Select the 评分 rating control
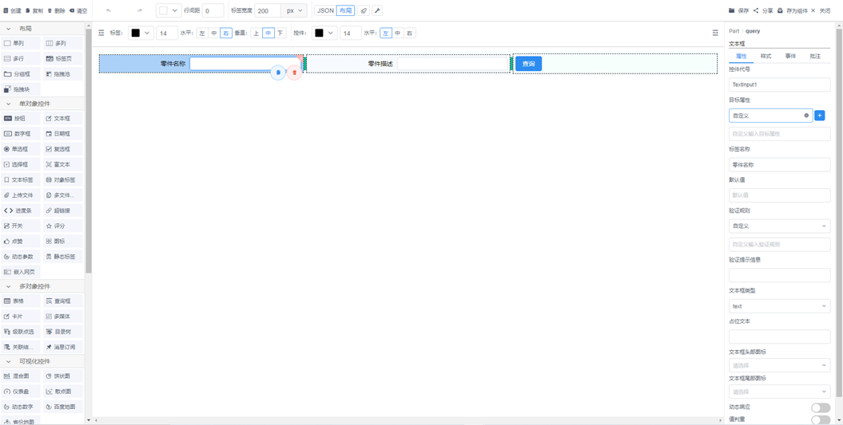843x425 pixels. (63, 226)
